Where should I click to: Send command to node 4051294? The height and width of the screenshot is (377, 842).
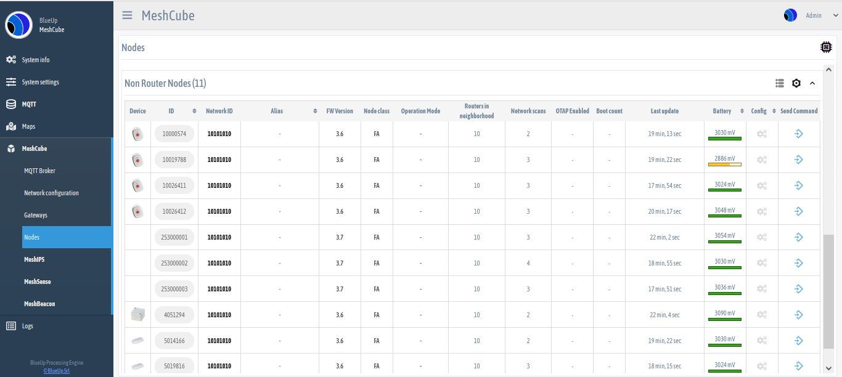pyautogui.click(x=799, y=315)
